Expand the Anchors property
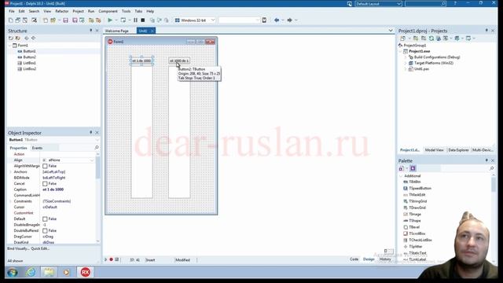503x283 pixels. (10, 171)
